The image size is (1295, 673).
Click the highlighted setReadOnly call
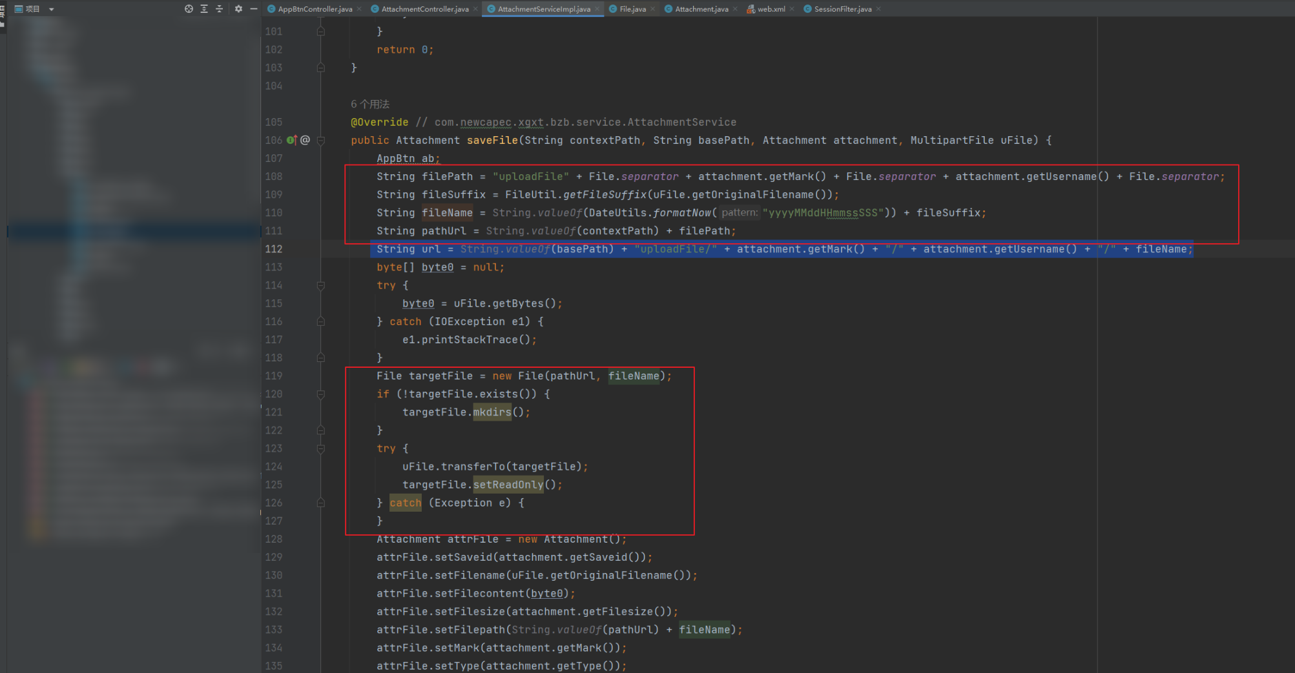tap(508, 485)
